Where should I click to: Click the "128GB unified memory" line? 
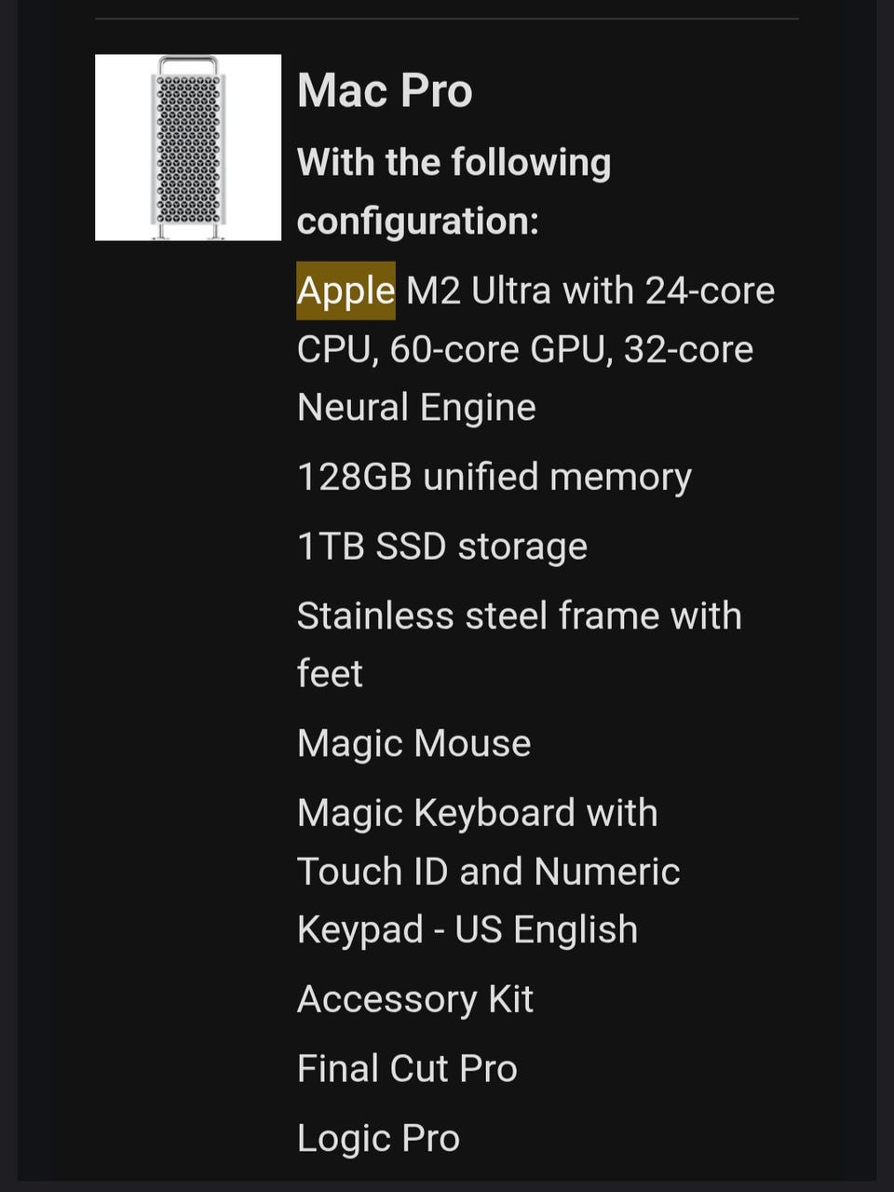494,477
